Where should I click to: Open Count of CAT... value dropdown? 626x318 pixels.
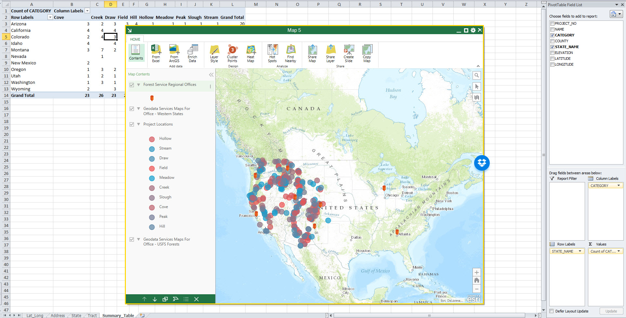(619, 251)
